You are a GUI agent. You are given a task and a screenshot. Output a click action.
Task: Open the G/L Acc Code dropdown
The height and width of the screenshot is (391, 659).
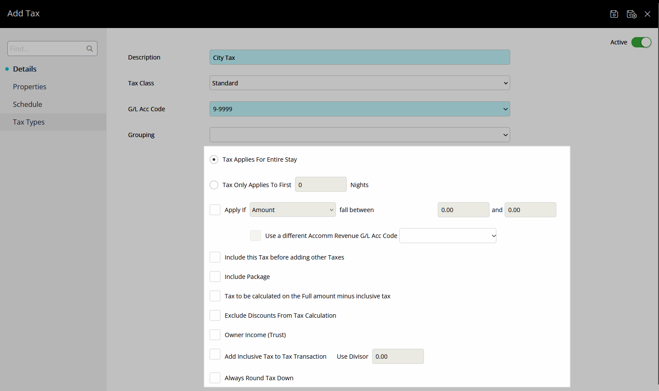[x=360, y=109]
